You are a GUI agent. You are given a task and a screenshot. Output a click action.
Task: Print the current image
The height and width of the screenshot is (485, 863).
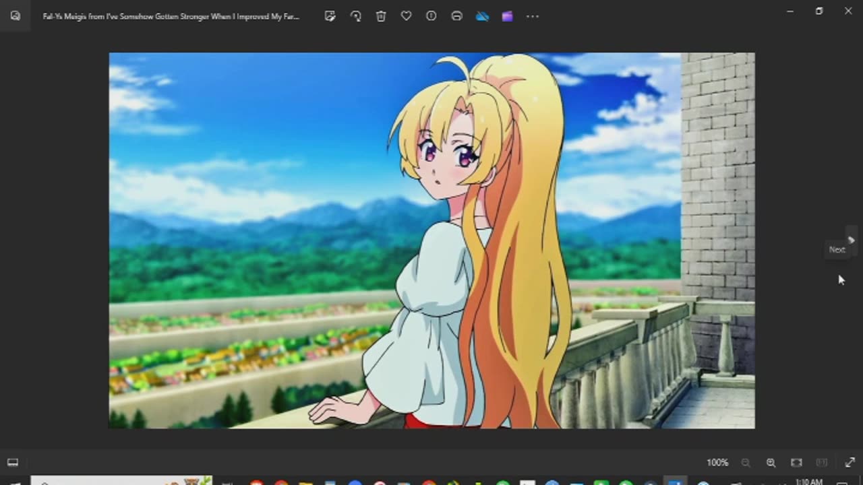point(456,16)
